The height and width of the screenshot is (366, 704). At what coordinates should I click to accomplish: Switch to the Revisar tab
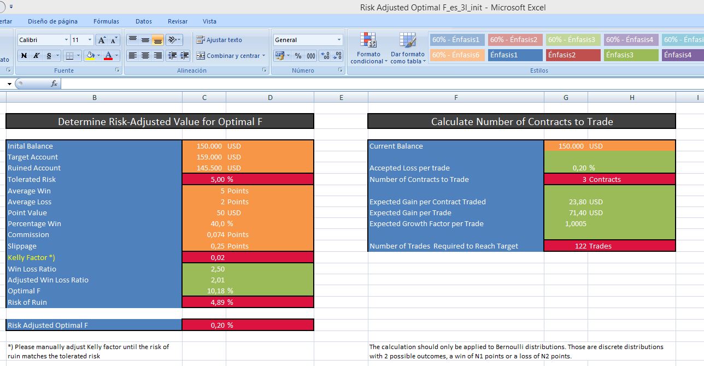tap(178, 21)
